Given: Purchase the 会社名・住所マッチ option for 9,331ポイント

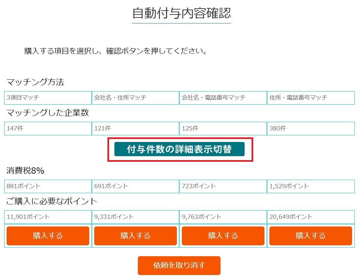Looking at the screenshot, I should pyautogui.click(x=136, y=236).
